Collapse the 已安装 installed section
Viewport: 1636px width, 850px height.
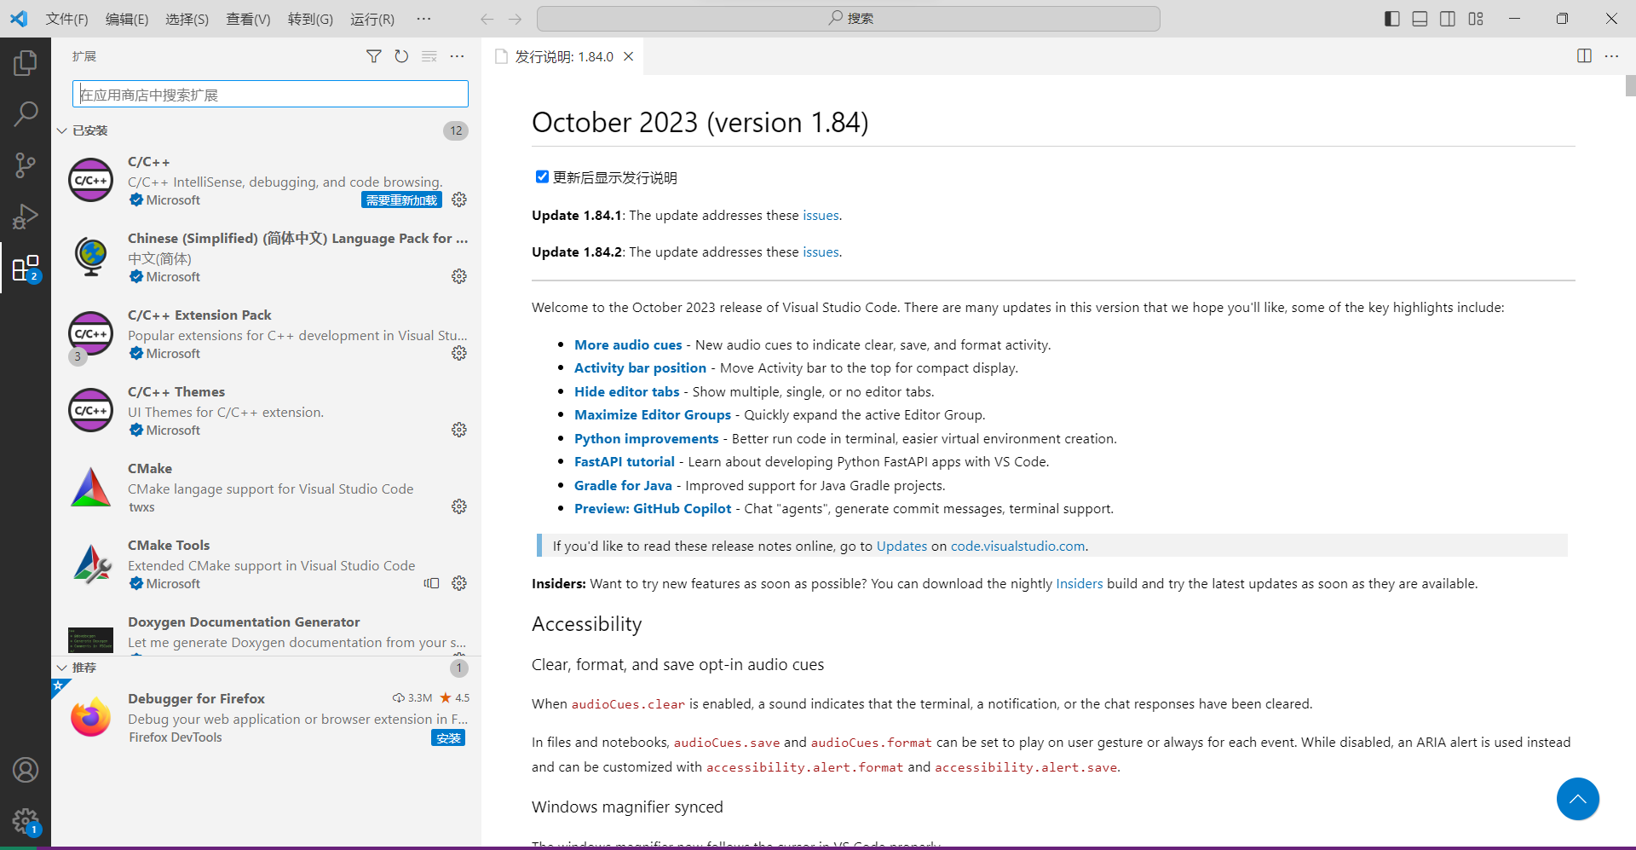62,130
